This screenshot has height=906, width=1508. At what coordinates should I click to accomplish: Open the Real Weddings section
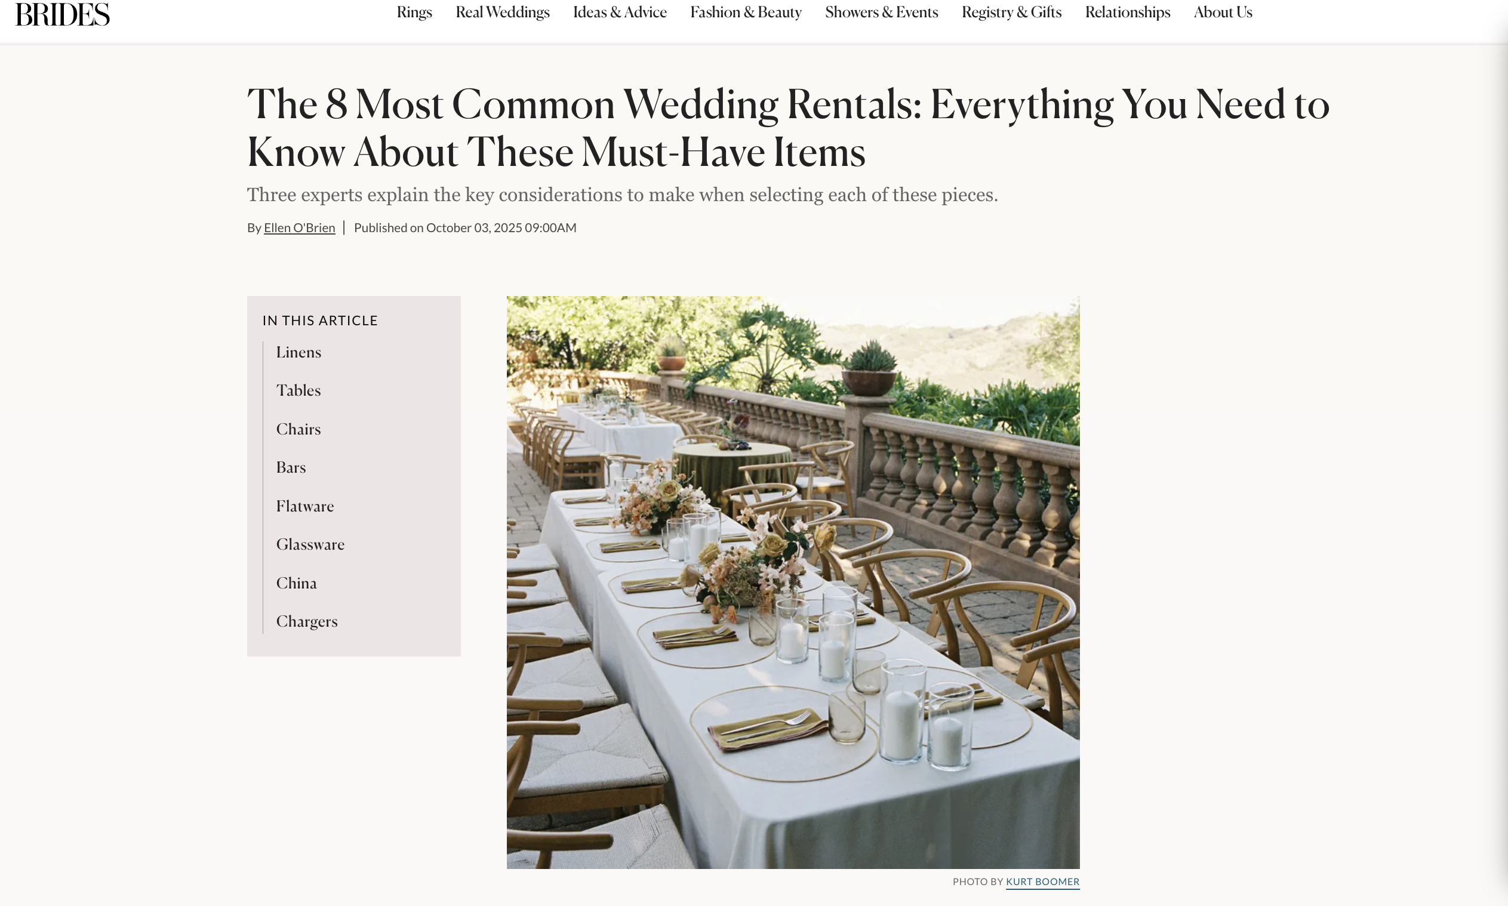[502, 12]
